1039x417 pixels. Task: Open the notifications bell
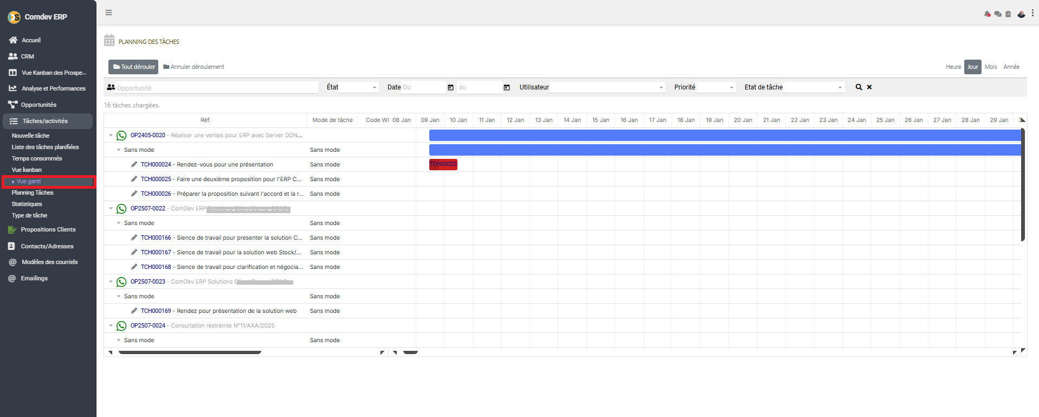[x=988, y=14]
